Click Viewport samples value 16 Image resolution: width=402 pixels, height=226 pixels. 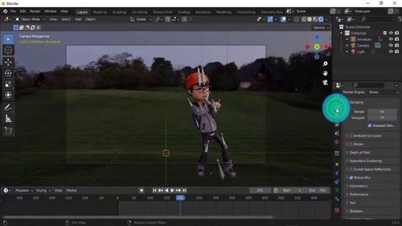tap(383, 117)
